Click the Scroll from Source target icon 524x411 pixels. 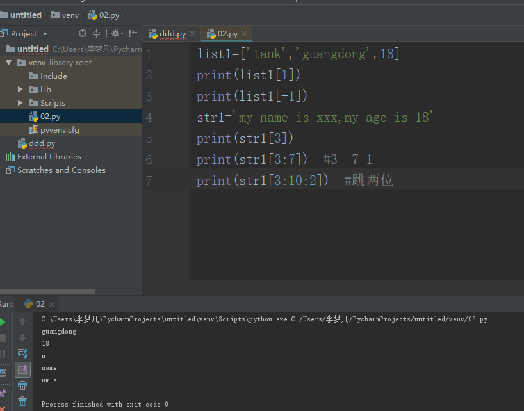coord(83,33)
